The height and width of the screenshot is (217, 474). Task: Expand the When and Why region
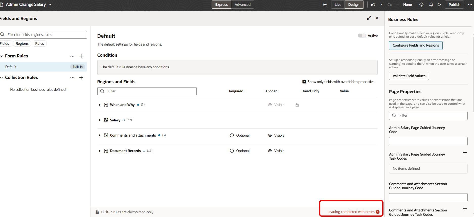pyautogui.click(x=100, y=105)
